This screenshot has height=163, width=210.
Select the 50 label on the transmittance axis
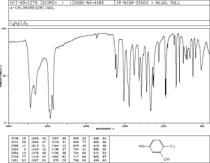pos(4,76)
